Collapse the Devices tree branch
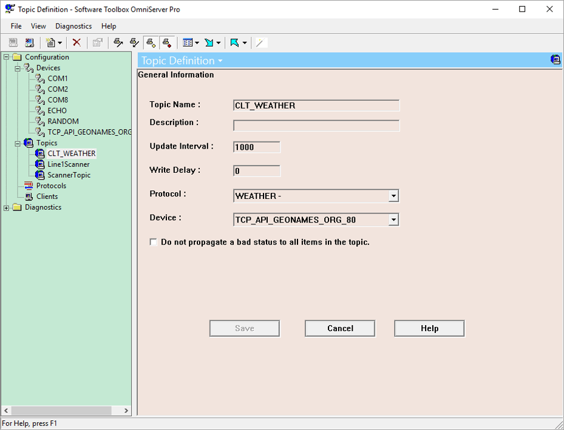Image resolution: width=564 pixels, height=430 pixels. (x=18, y=67)
